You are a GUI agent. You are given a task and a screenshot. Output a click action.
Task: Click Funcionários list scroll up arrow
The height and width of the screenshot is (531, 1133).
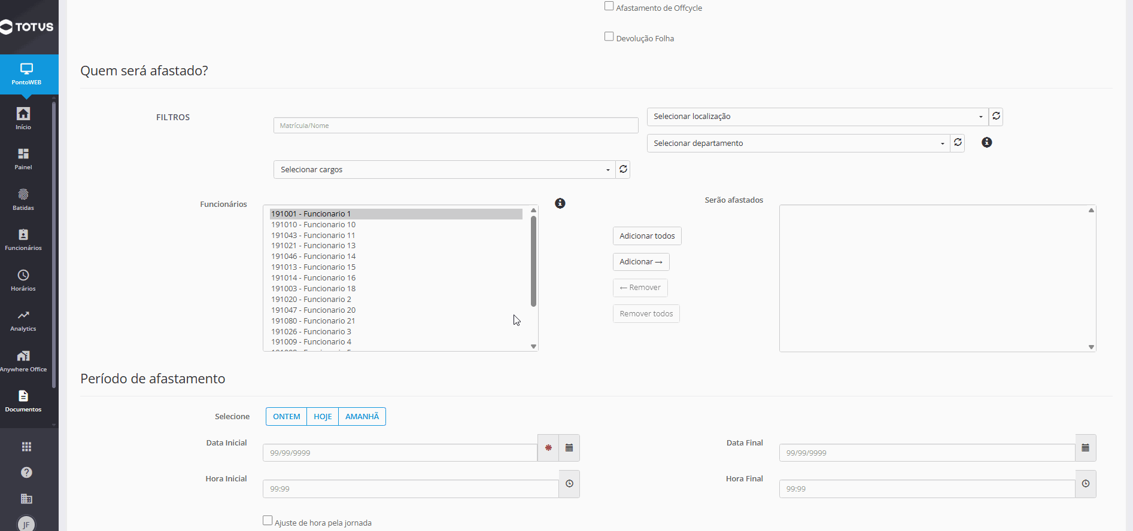[x=533, y=210]
